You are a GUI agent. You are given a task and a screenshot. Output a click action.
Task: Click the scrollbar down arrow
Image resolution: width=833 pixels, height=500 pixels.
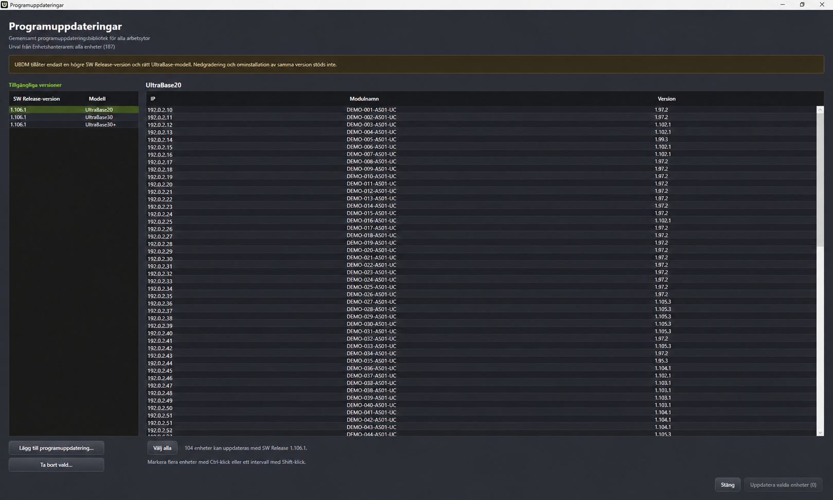pyautogui.click(x=820, y=433)
